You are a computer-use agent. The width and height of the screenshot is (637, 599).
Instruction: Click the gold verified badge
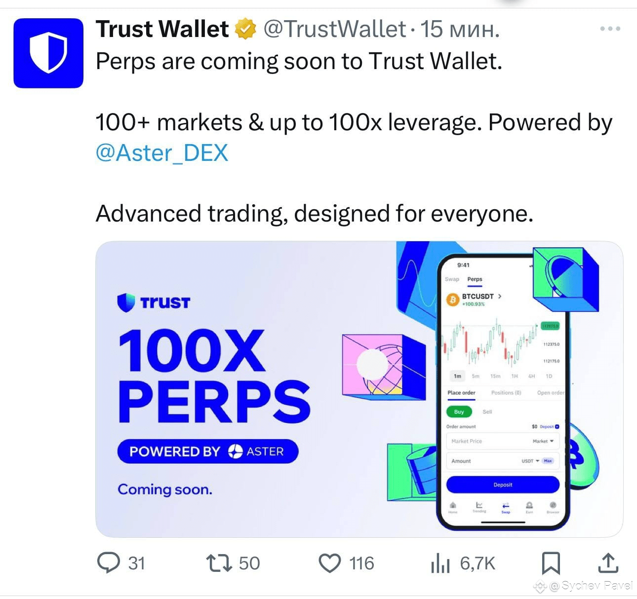[245, 29]
